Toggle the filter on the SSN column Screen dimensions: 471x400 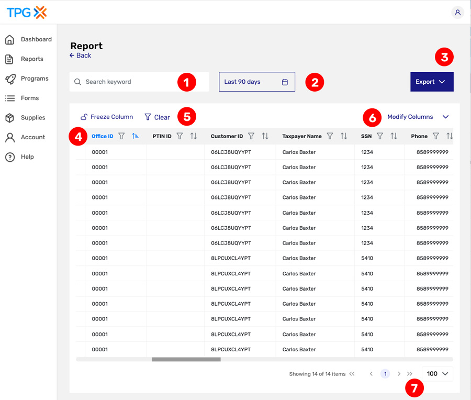click(x=380, y=136)
